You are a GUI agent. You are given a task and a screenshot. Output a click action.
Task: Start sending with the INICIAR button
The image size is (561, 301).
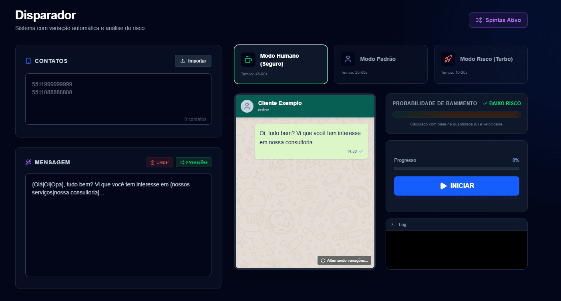click(x=456, y=186)
